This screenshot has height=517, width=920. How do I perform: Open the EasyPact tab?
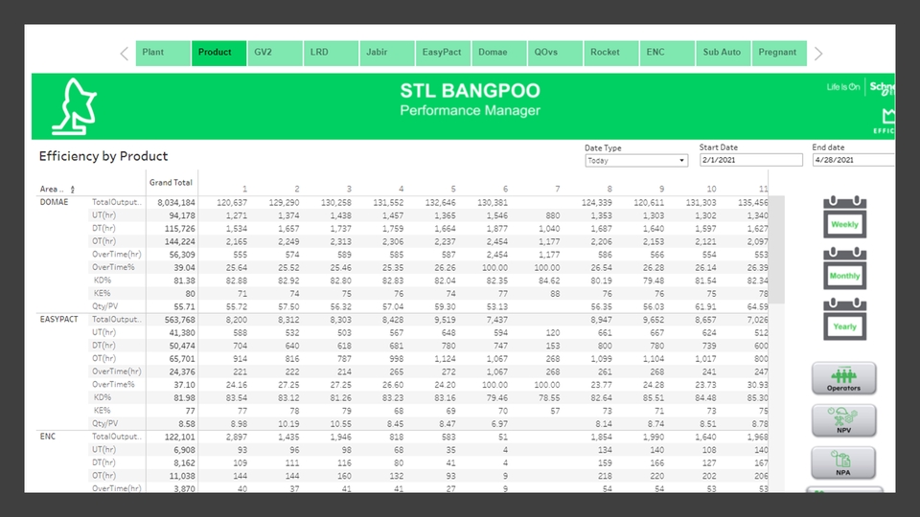[x=443, y=53]
